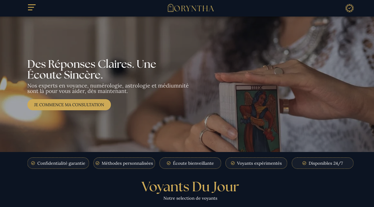Click the Notre selection de voyants subtitle
This screenshot has height=207, width=374.
[190, 198]
